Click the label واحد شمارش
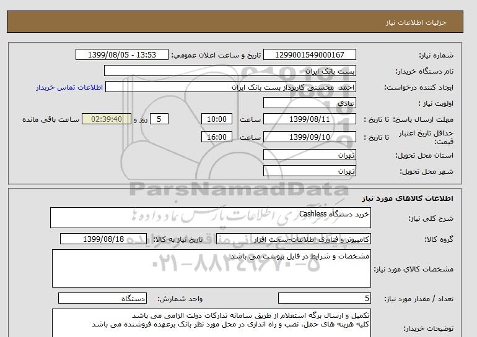 click(x=180, y=299)
